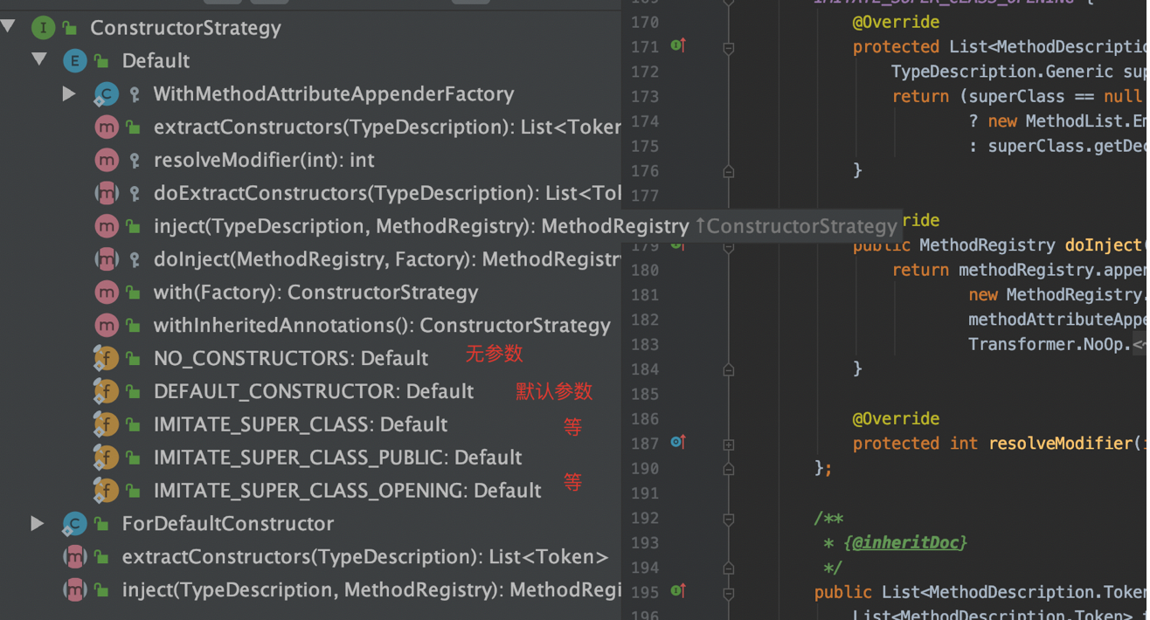The width and height of the screenshot is (1150, 620).
Task: Click the ForDefaultConstructor class icon
Action: coord(74,524)
